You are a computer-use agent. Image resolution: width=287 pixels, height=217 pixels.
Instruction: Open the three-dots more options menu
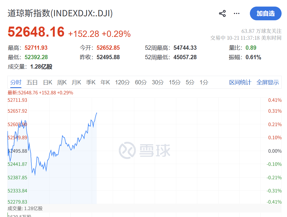236,13
